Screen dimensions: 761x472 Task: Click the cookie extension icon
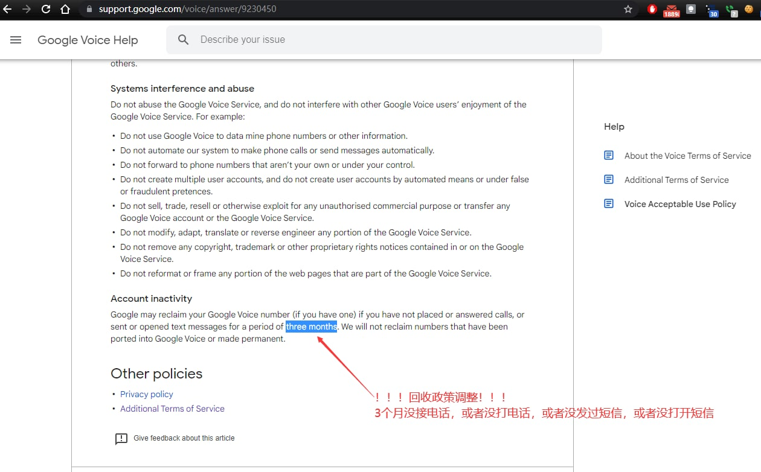pyautogui.click(x=750, y=9)
